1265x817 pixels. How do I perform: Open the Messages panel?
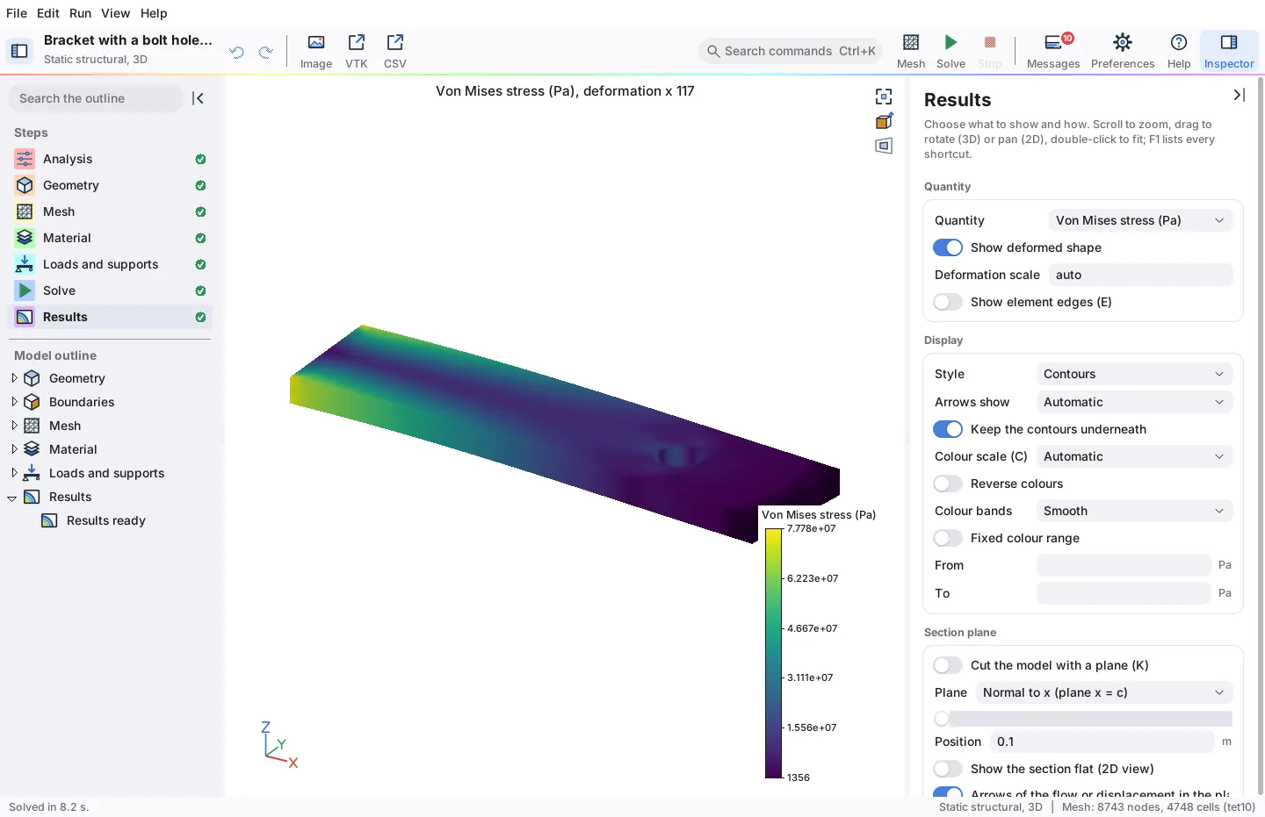(x=1053, y=51)
